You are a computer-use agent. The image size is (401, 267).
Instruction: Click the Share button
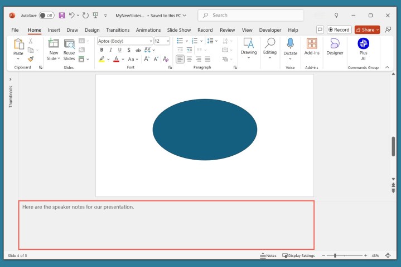tap(366, 30)
